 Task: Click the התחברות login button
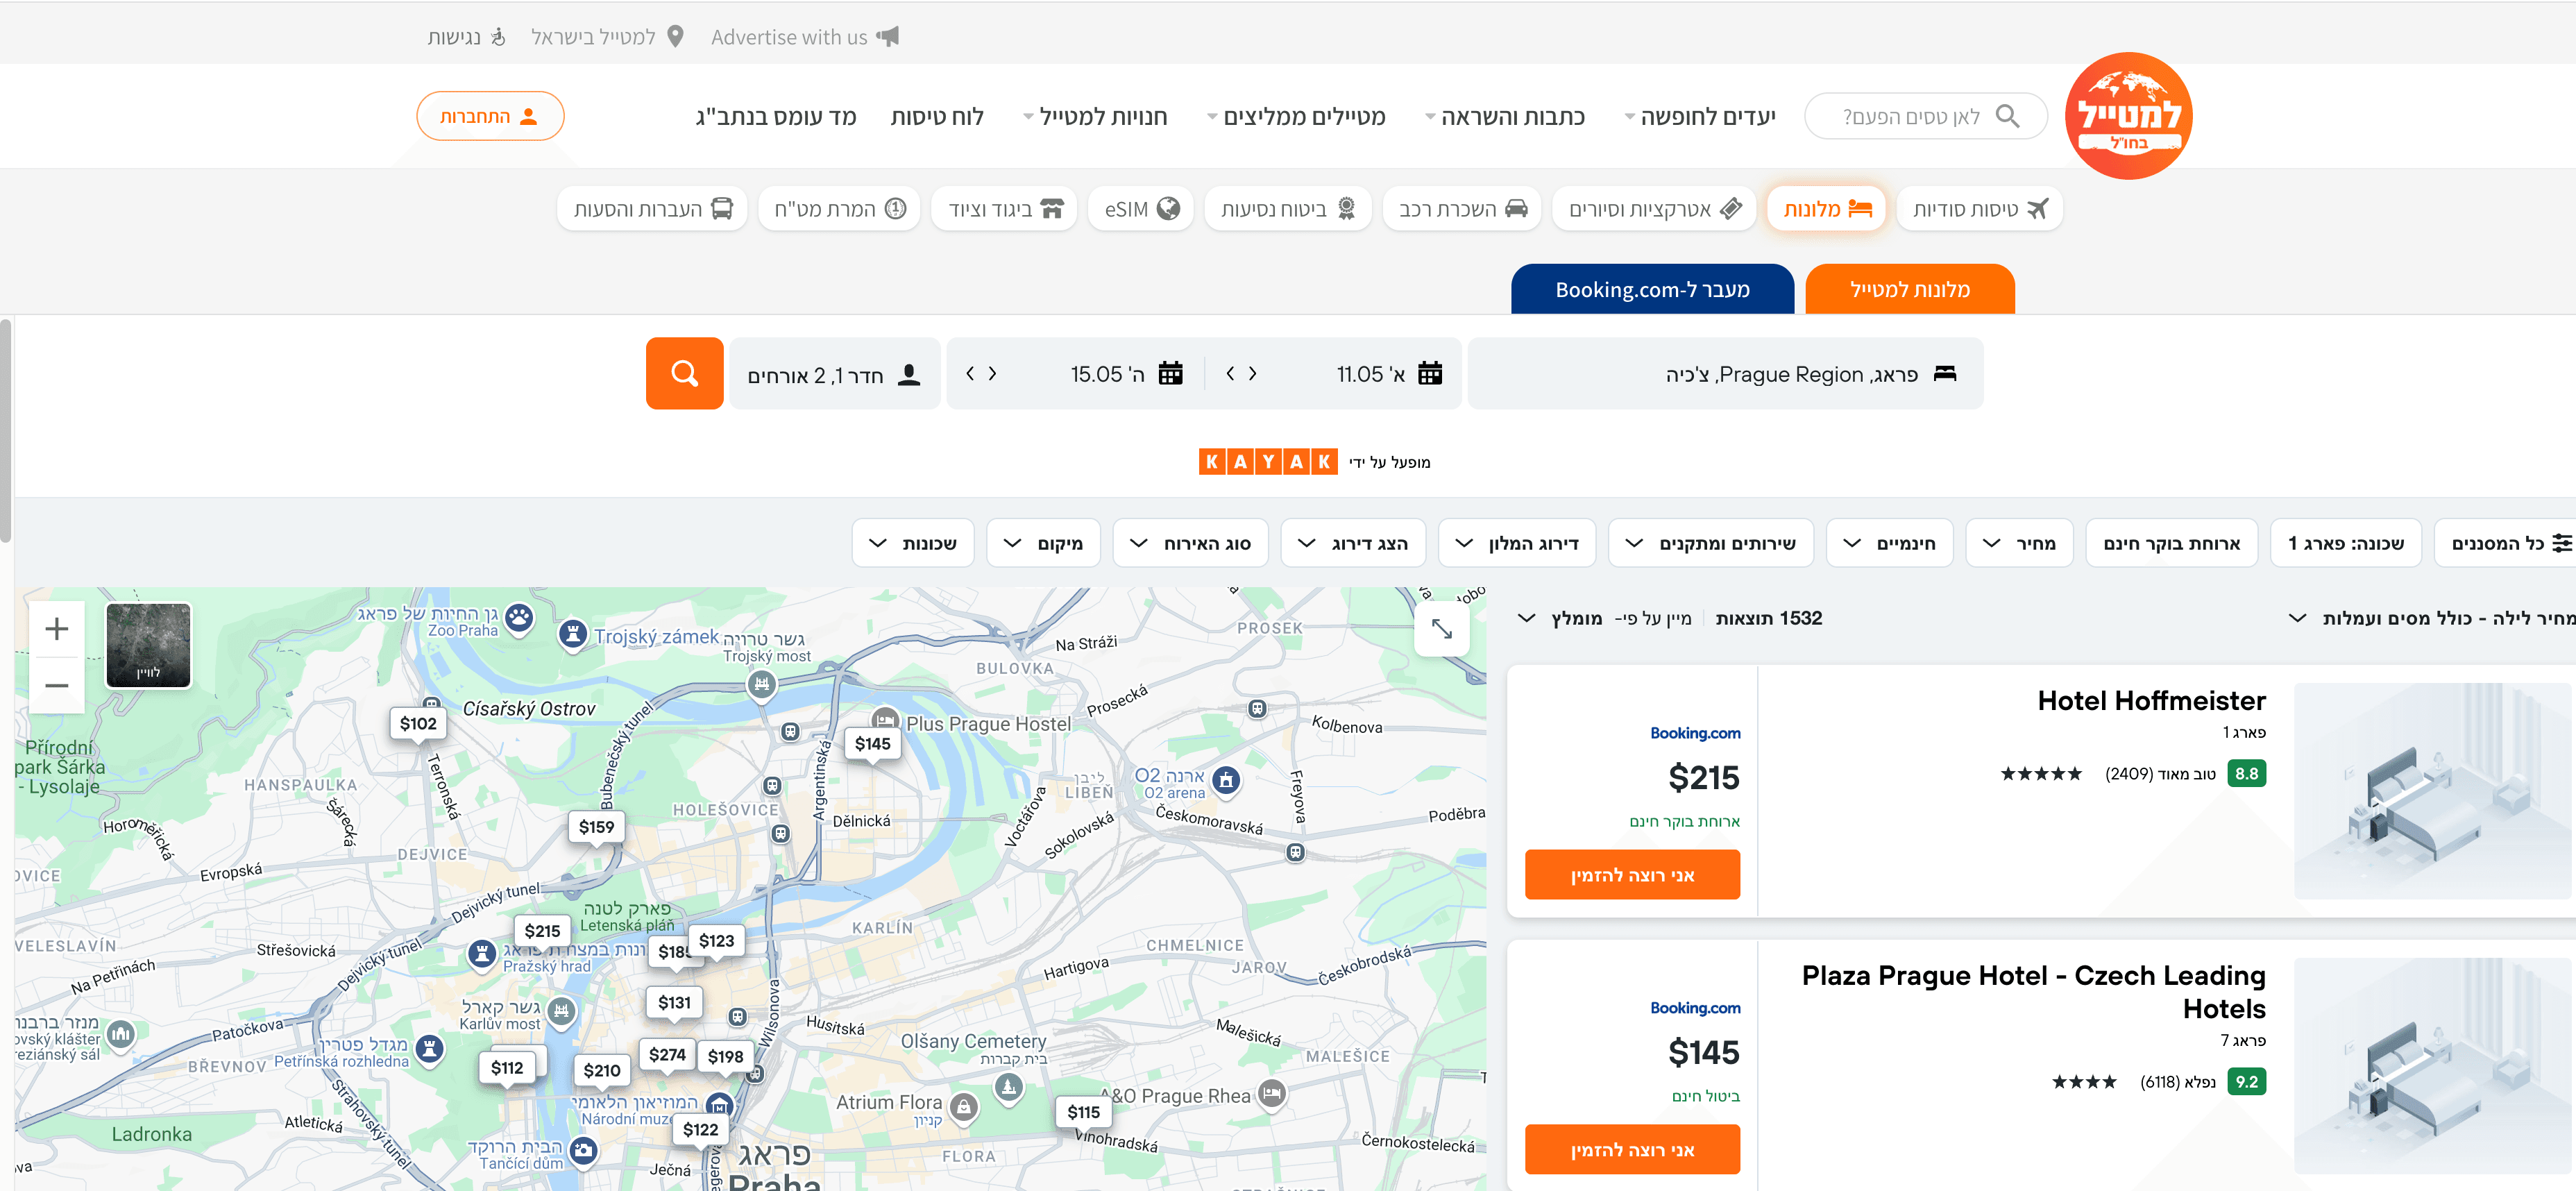[x=490, y=116]
